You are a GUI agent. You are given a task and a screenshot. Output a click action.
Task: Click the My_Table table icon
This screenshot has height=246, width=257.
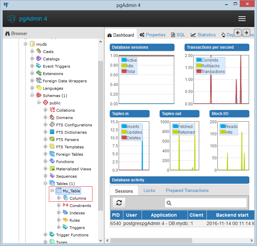59,191
